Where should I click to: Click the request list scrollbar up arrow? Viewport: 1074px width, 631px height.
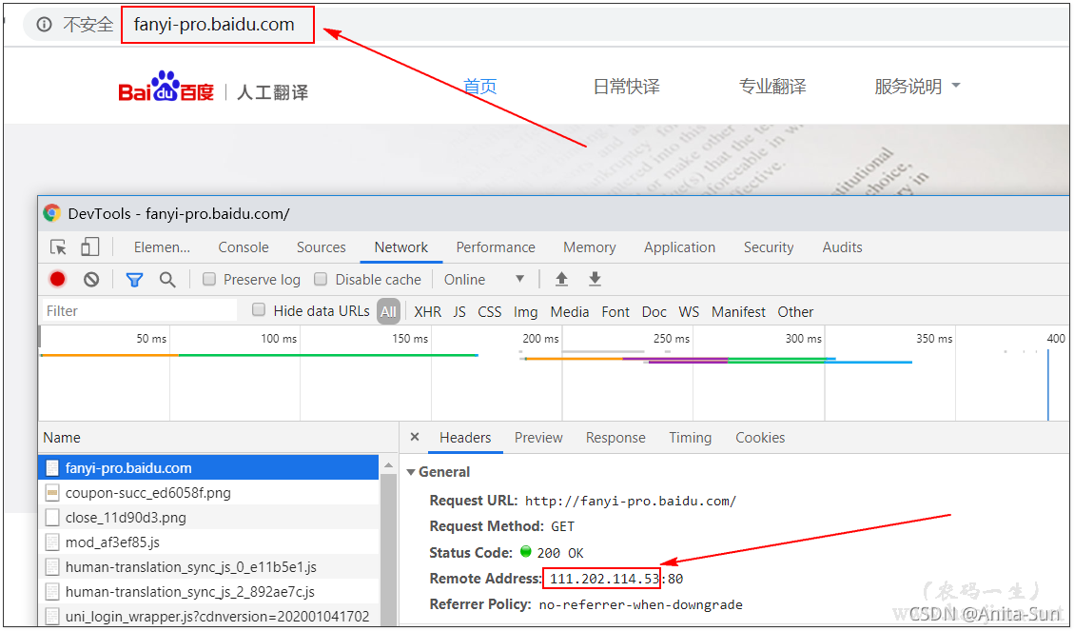point(388,465)
